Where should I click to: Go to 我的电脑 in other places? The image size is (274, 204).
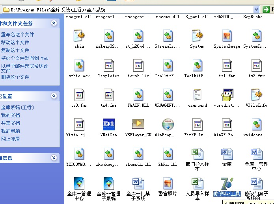10,131
